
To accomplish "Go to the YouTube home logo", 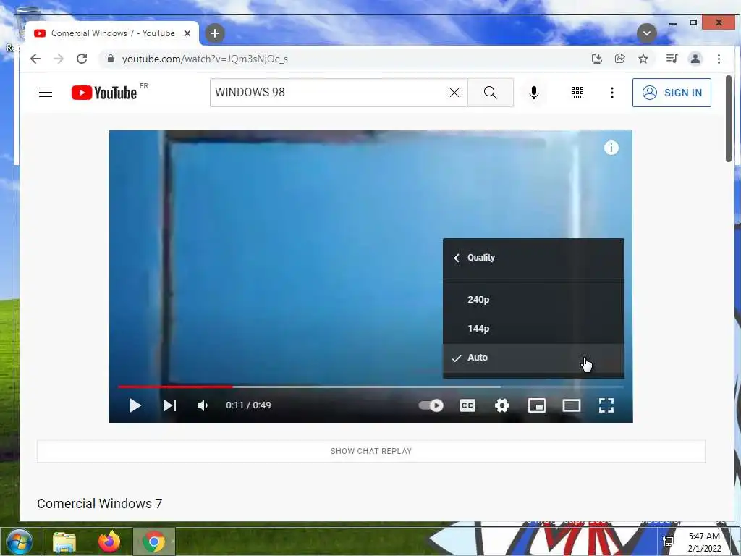I will [104, 93].
